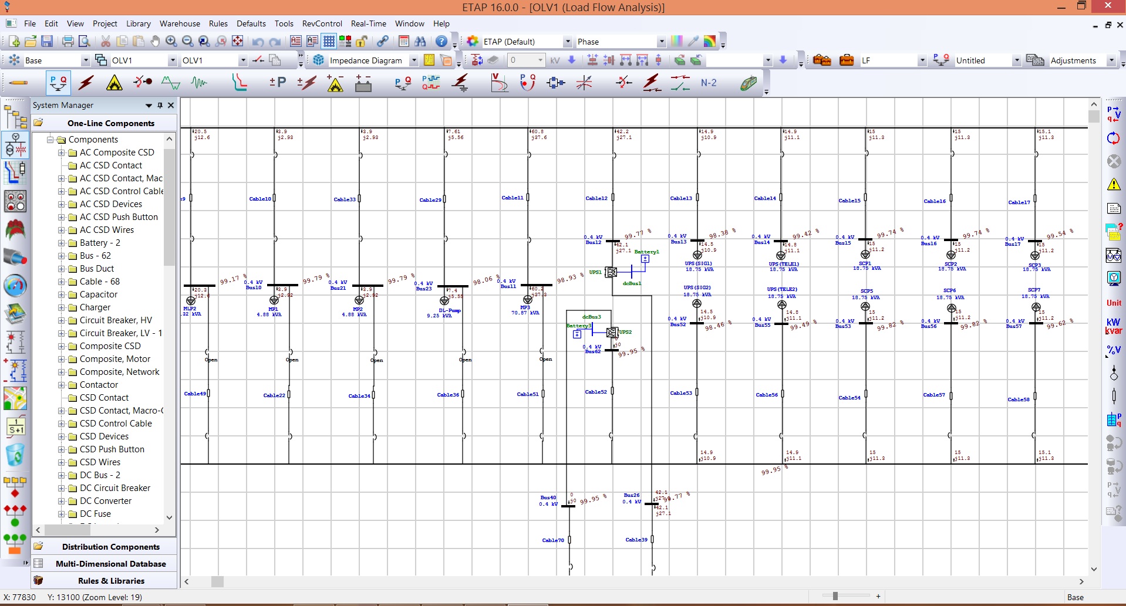Open the Phase color-coding dropdown

click(x=662, y=42)
